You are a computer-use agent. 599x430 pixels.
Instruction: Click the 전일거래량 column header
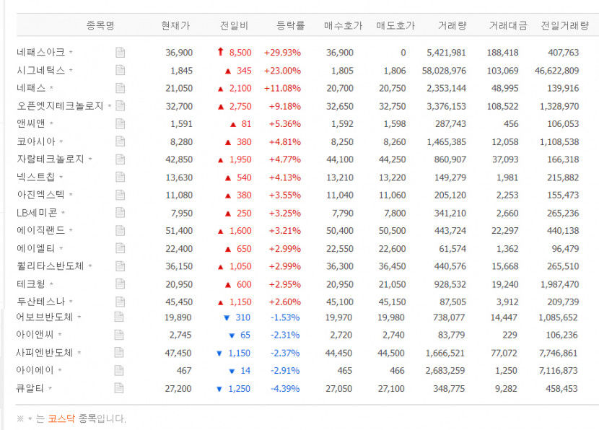pyautogui.click(x=565, y=25)
